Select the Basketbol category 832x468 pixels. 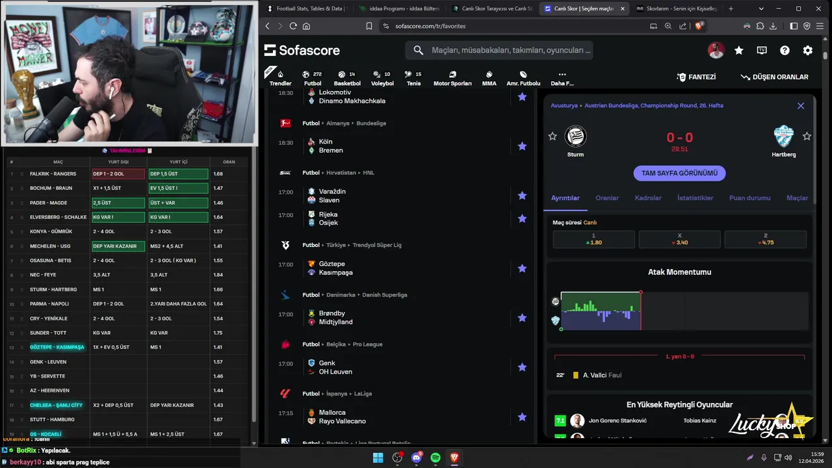tap(347, 78)
